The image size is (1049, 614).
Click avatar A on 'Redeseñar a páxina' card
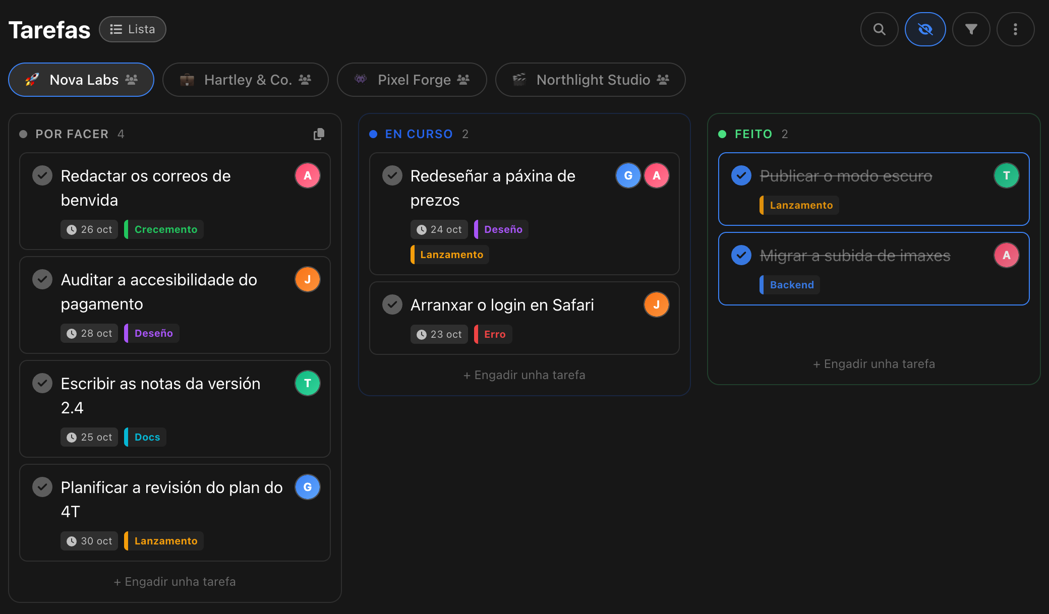(x=657, y=175)
